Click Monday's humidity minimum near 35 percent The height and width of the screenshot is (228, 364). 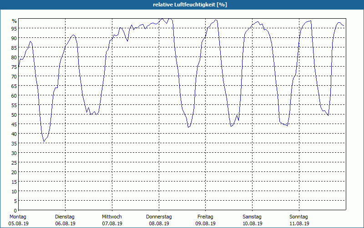click(x=44, y=141)
